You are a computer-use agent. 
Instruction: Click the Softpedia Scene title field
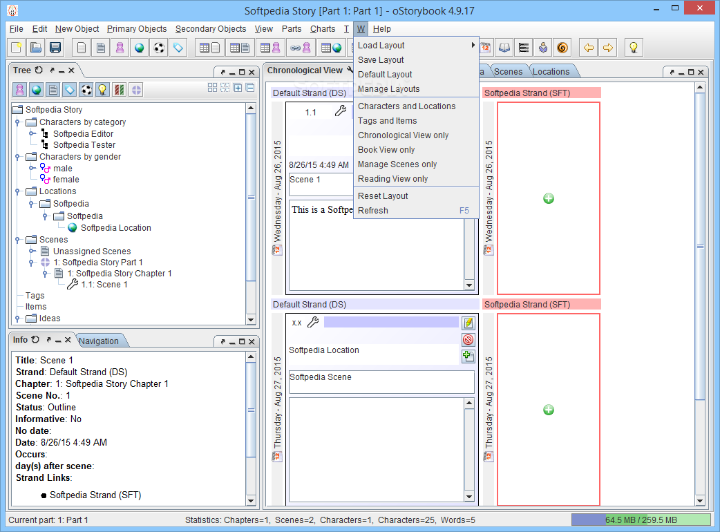[381, 382]
